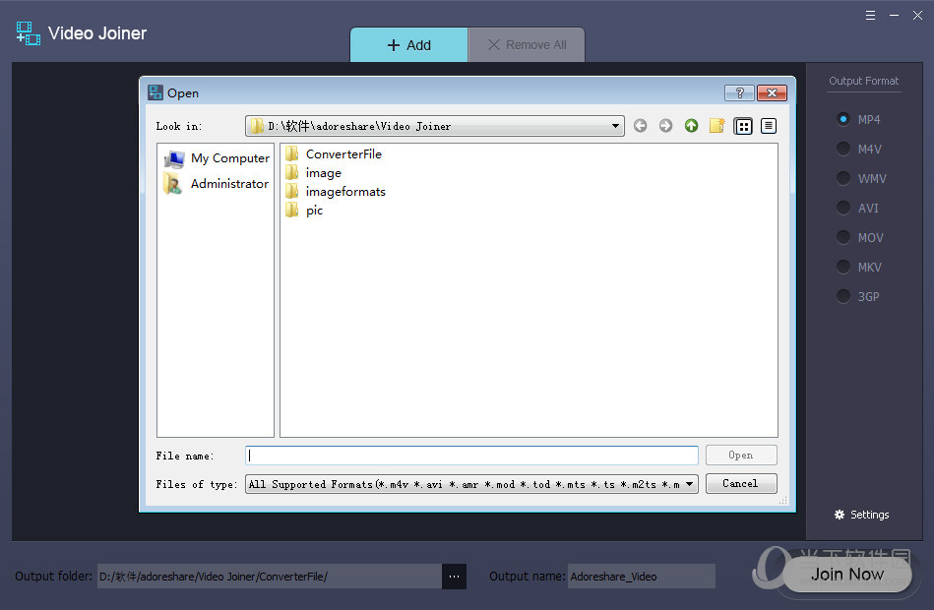Select the pic folder
Image resolution: width=934 pixels, height=610 pixels.
(x=304, y=210)
